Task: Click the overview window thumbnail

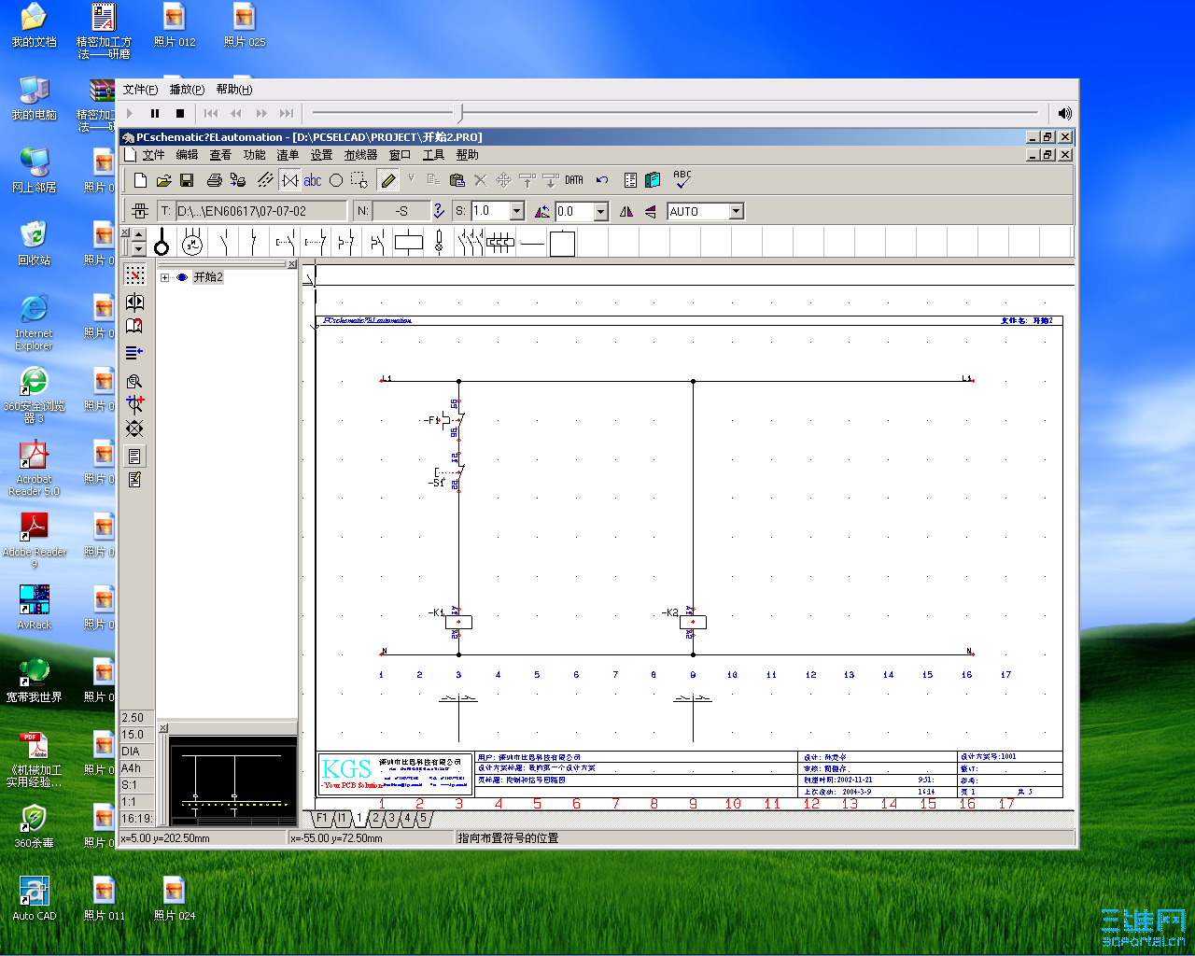Action: click(232, 780)
